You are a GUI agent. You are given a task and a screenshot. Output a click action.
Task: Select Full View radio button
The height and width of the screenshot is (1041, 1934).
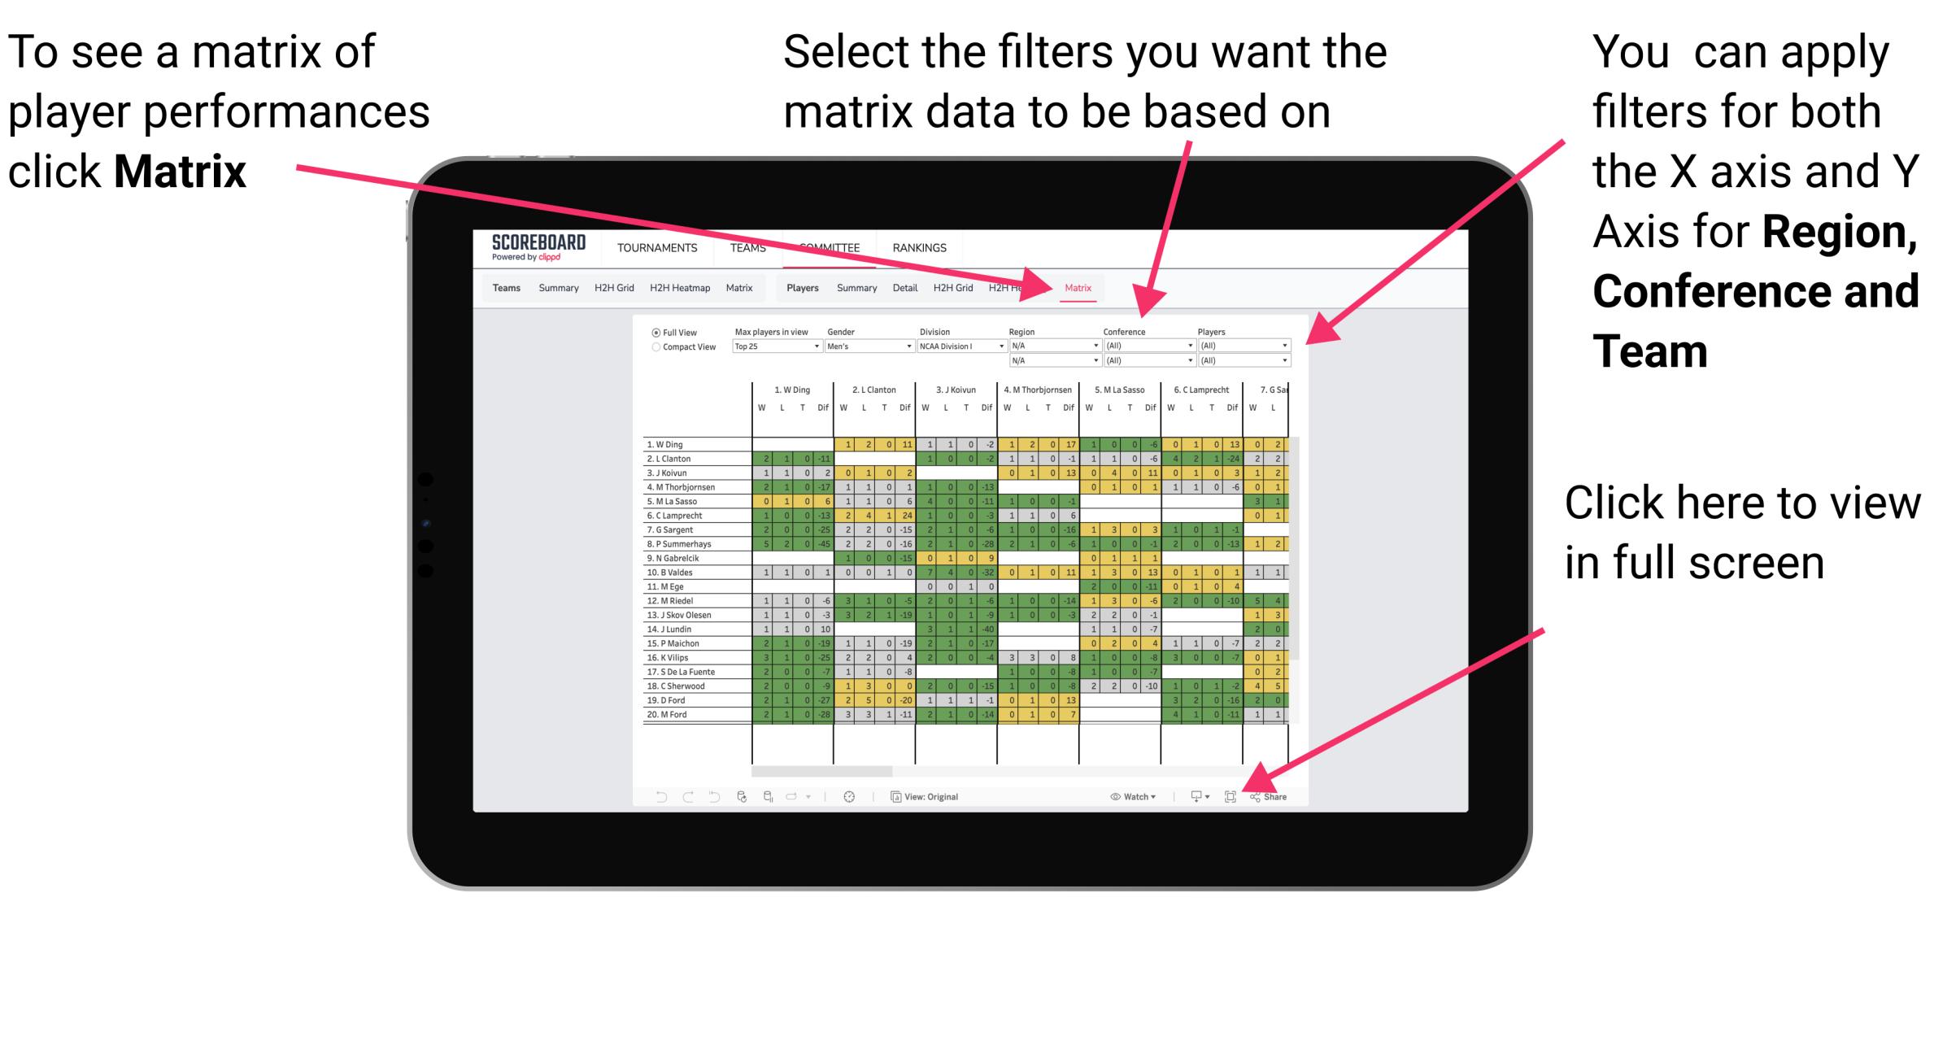655,331
